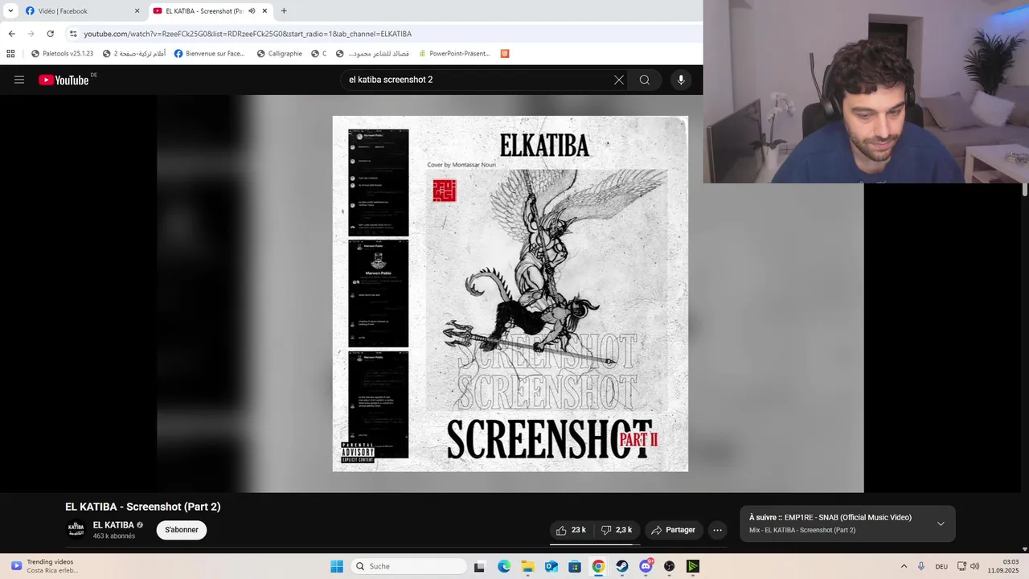Viewport: 1029px width, 579px height.
Task: Open the Arabic poems bookmark
Action: point(373,54)
